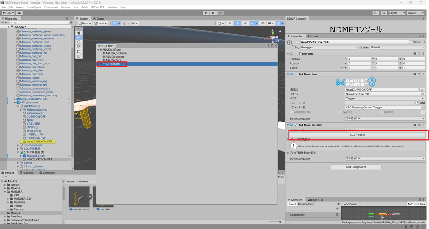Screen dimensions: 429x229
Task: Open the タイプ dropdown set to Toggle
Action: pyautogui.click(x=385, y=98)
